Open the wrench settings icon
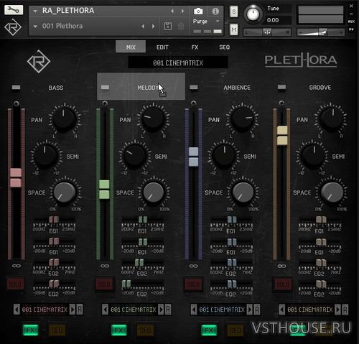This screenshot has height=344, width=359. click(14, 10)
